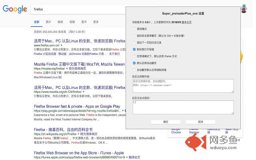Open Google Chrome related search link

(x=176, y=131)
